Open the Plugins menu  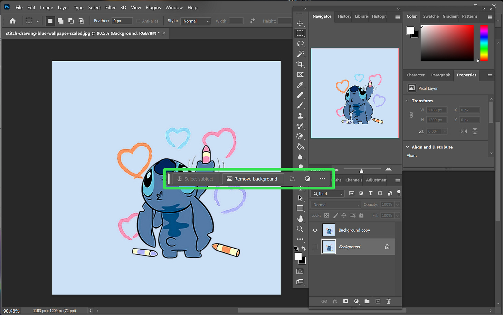point(153,7)
